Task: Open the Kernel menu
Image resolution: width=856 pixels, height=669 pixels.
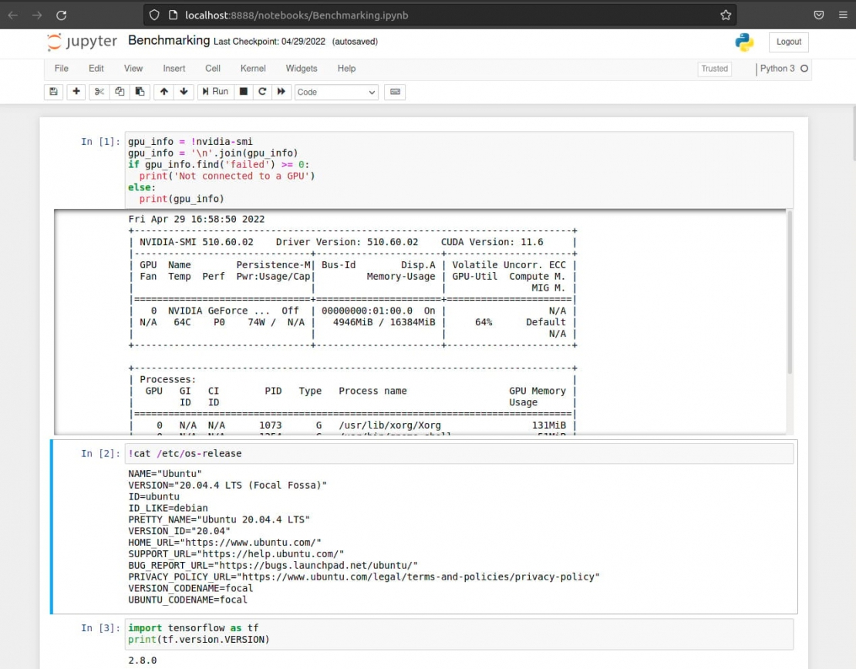Action: click(x=253, y=69)
